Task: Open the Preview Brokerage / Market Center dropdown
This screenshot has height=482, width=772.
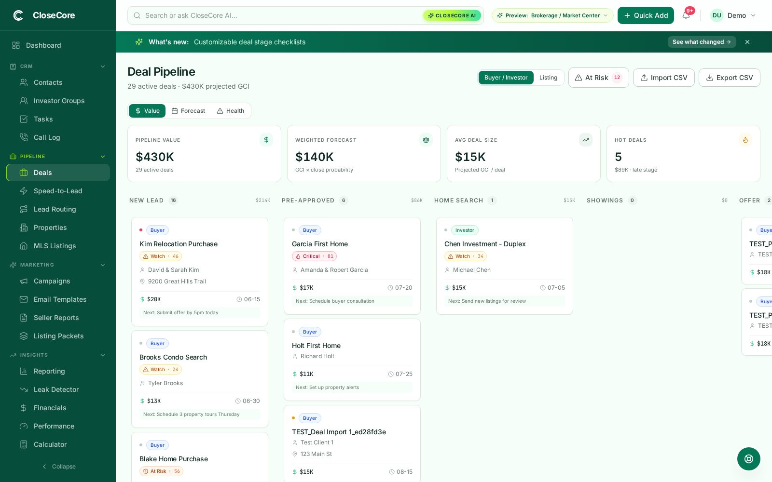Action: pyautogui.click(x=552, y=15)
